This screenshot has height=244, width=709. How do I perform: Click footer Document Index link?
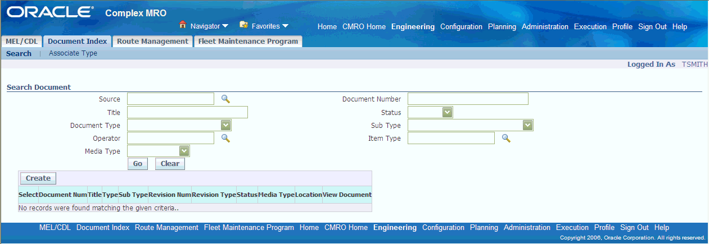point(103,228)
